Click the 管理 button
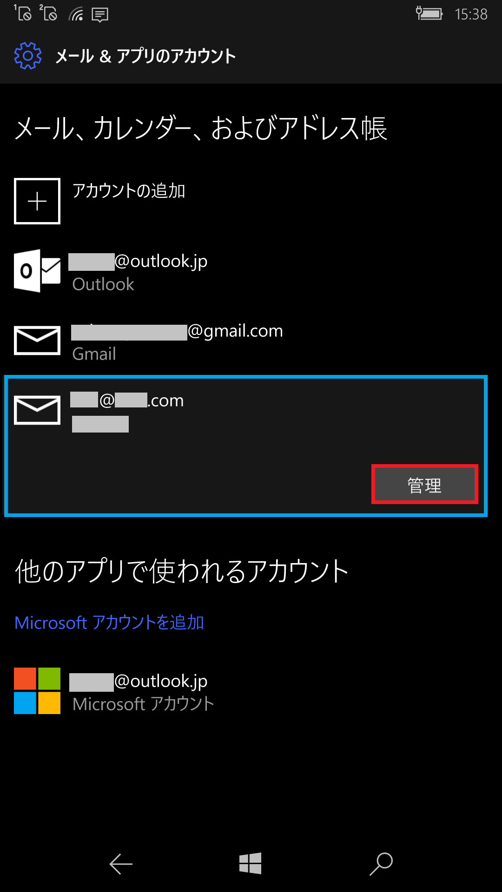This screenshot has width=502, height=892. [425, 485]
